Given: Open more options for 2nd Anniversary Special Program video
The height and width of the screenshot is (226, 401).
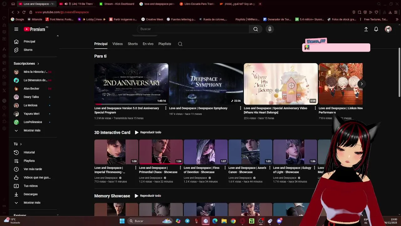Looking at the screenshot, I should tap(166, 108).
